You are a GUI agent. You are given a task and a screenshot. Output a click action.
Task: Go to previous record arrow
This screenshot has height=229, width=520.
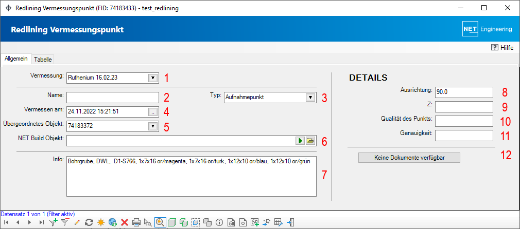coord(18,222)
